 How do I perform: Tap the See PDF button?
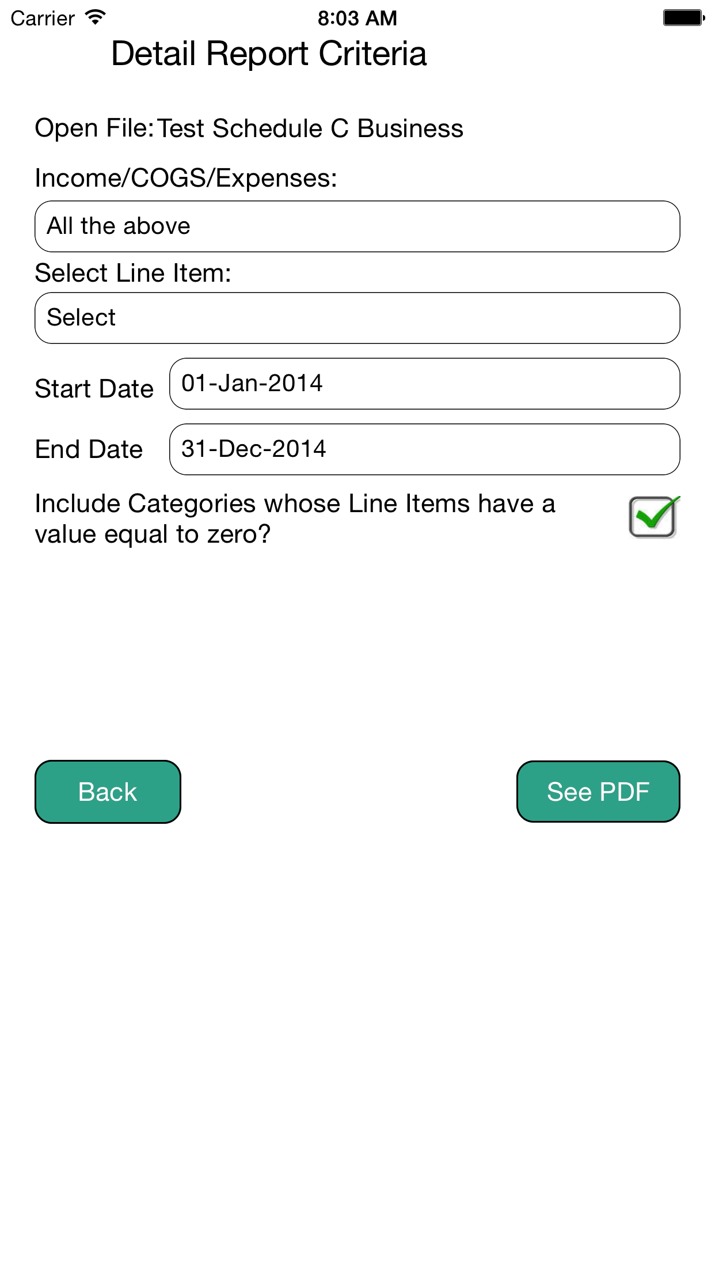tap(598, 792)
